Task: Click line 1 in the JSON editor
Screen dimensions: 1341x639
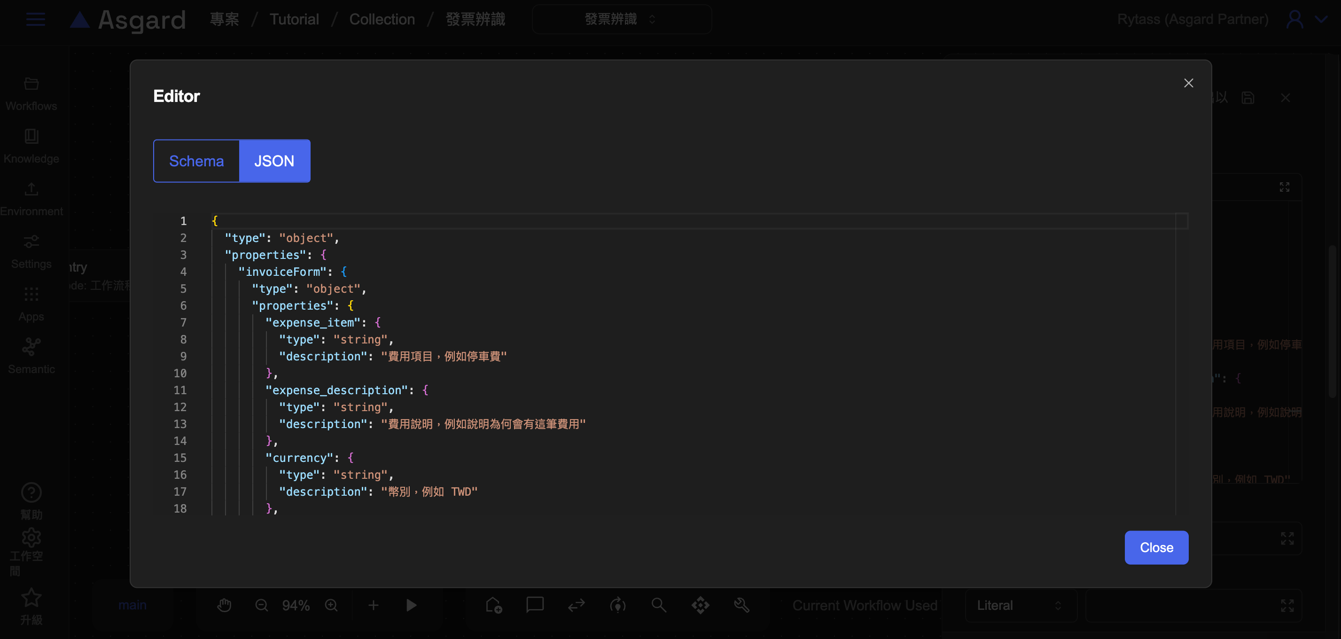Action: point(416,221)
